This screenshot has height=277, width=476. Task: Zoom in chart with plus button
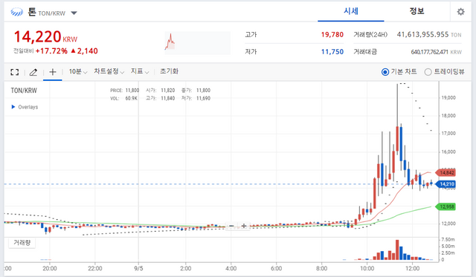244,226
